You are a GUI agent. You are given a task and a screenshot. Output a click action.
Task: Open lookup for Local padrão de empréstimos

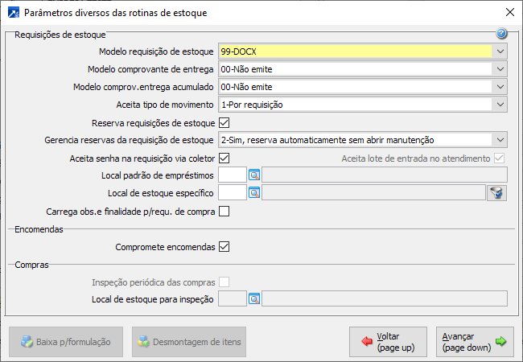coord(254,175)
